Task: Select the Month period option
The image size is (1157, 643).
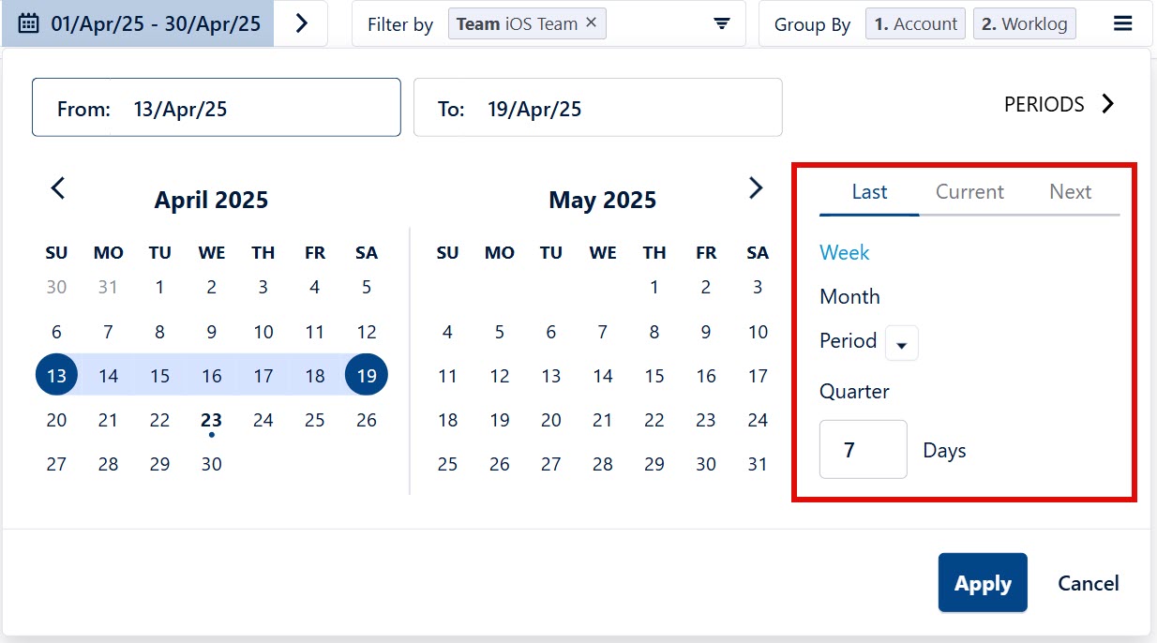Action: (x=849, y=296)
